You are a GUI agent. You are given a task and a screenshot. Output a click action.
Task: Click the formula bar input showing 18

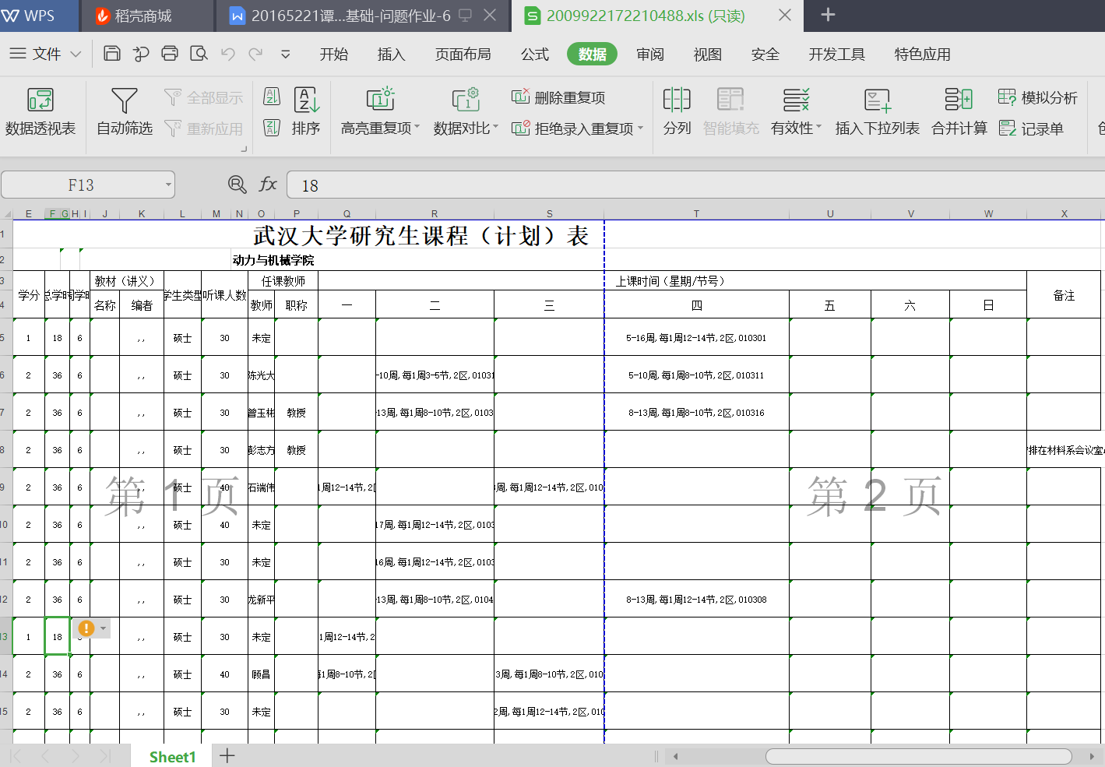pos(695,185)
